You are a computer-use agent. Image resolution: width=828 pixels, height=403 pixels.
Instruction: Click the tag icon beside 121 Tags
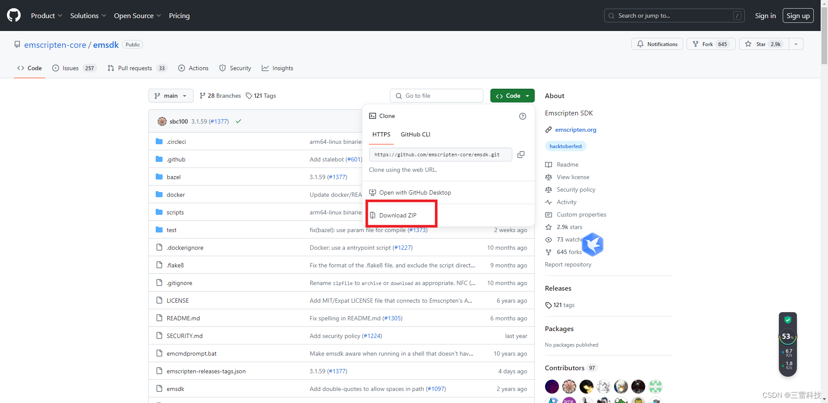point(249,96)
